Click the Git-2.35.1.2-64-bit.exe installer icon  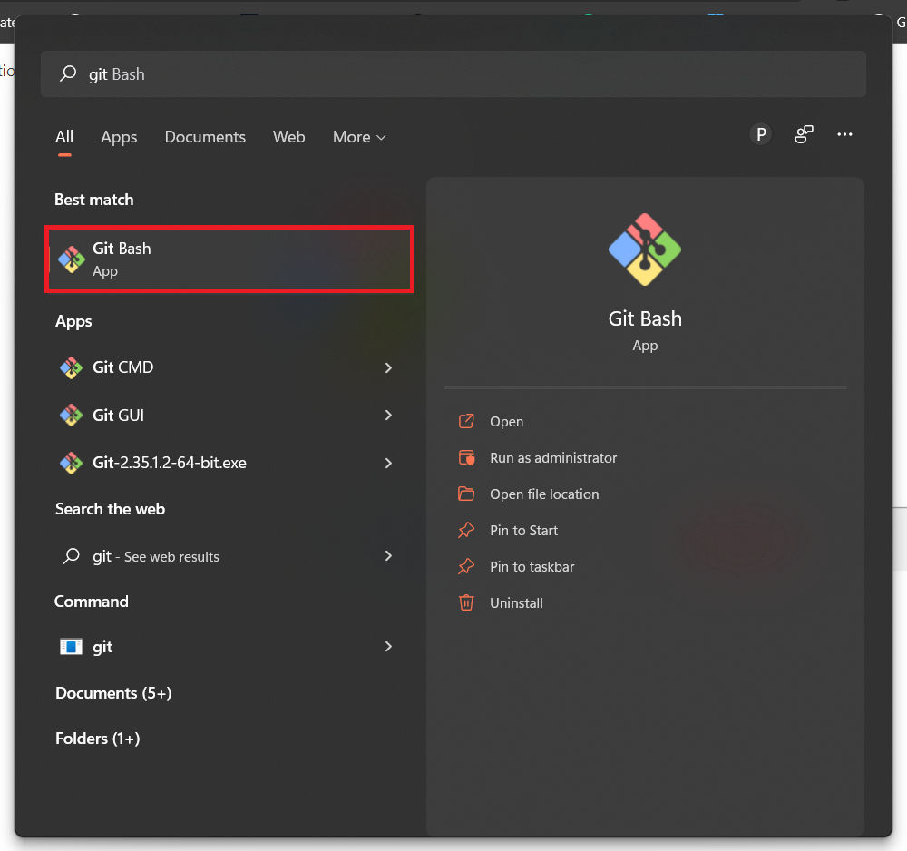(x=71, y=463)
